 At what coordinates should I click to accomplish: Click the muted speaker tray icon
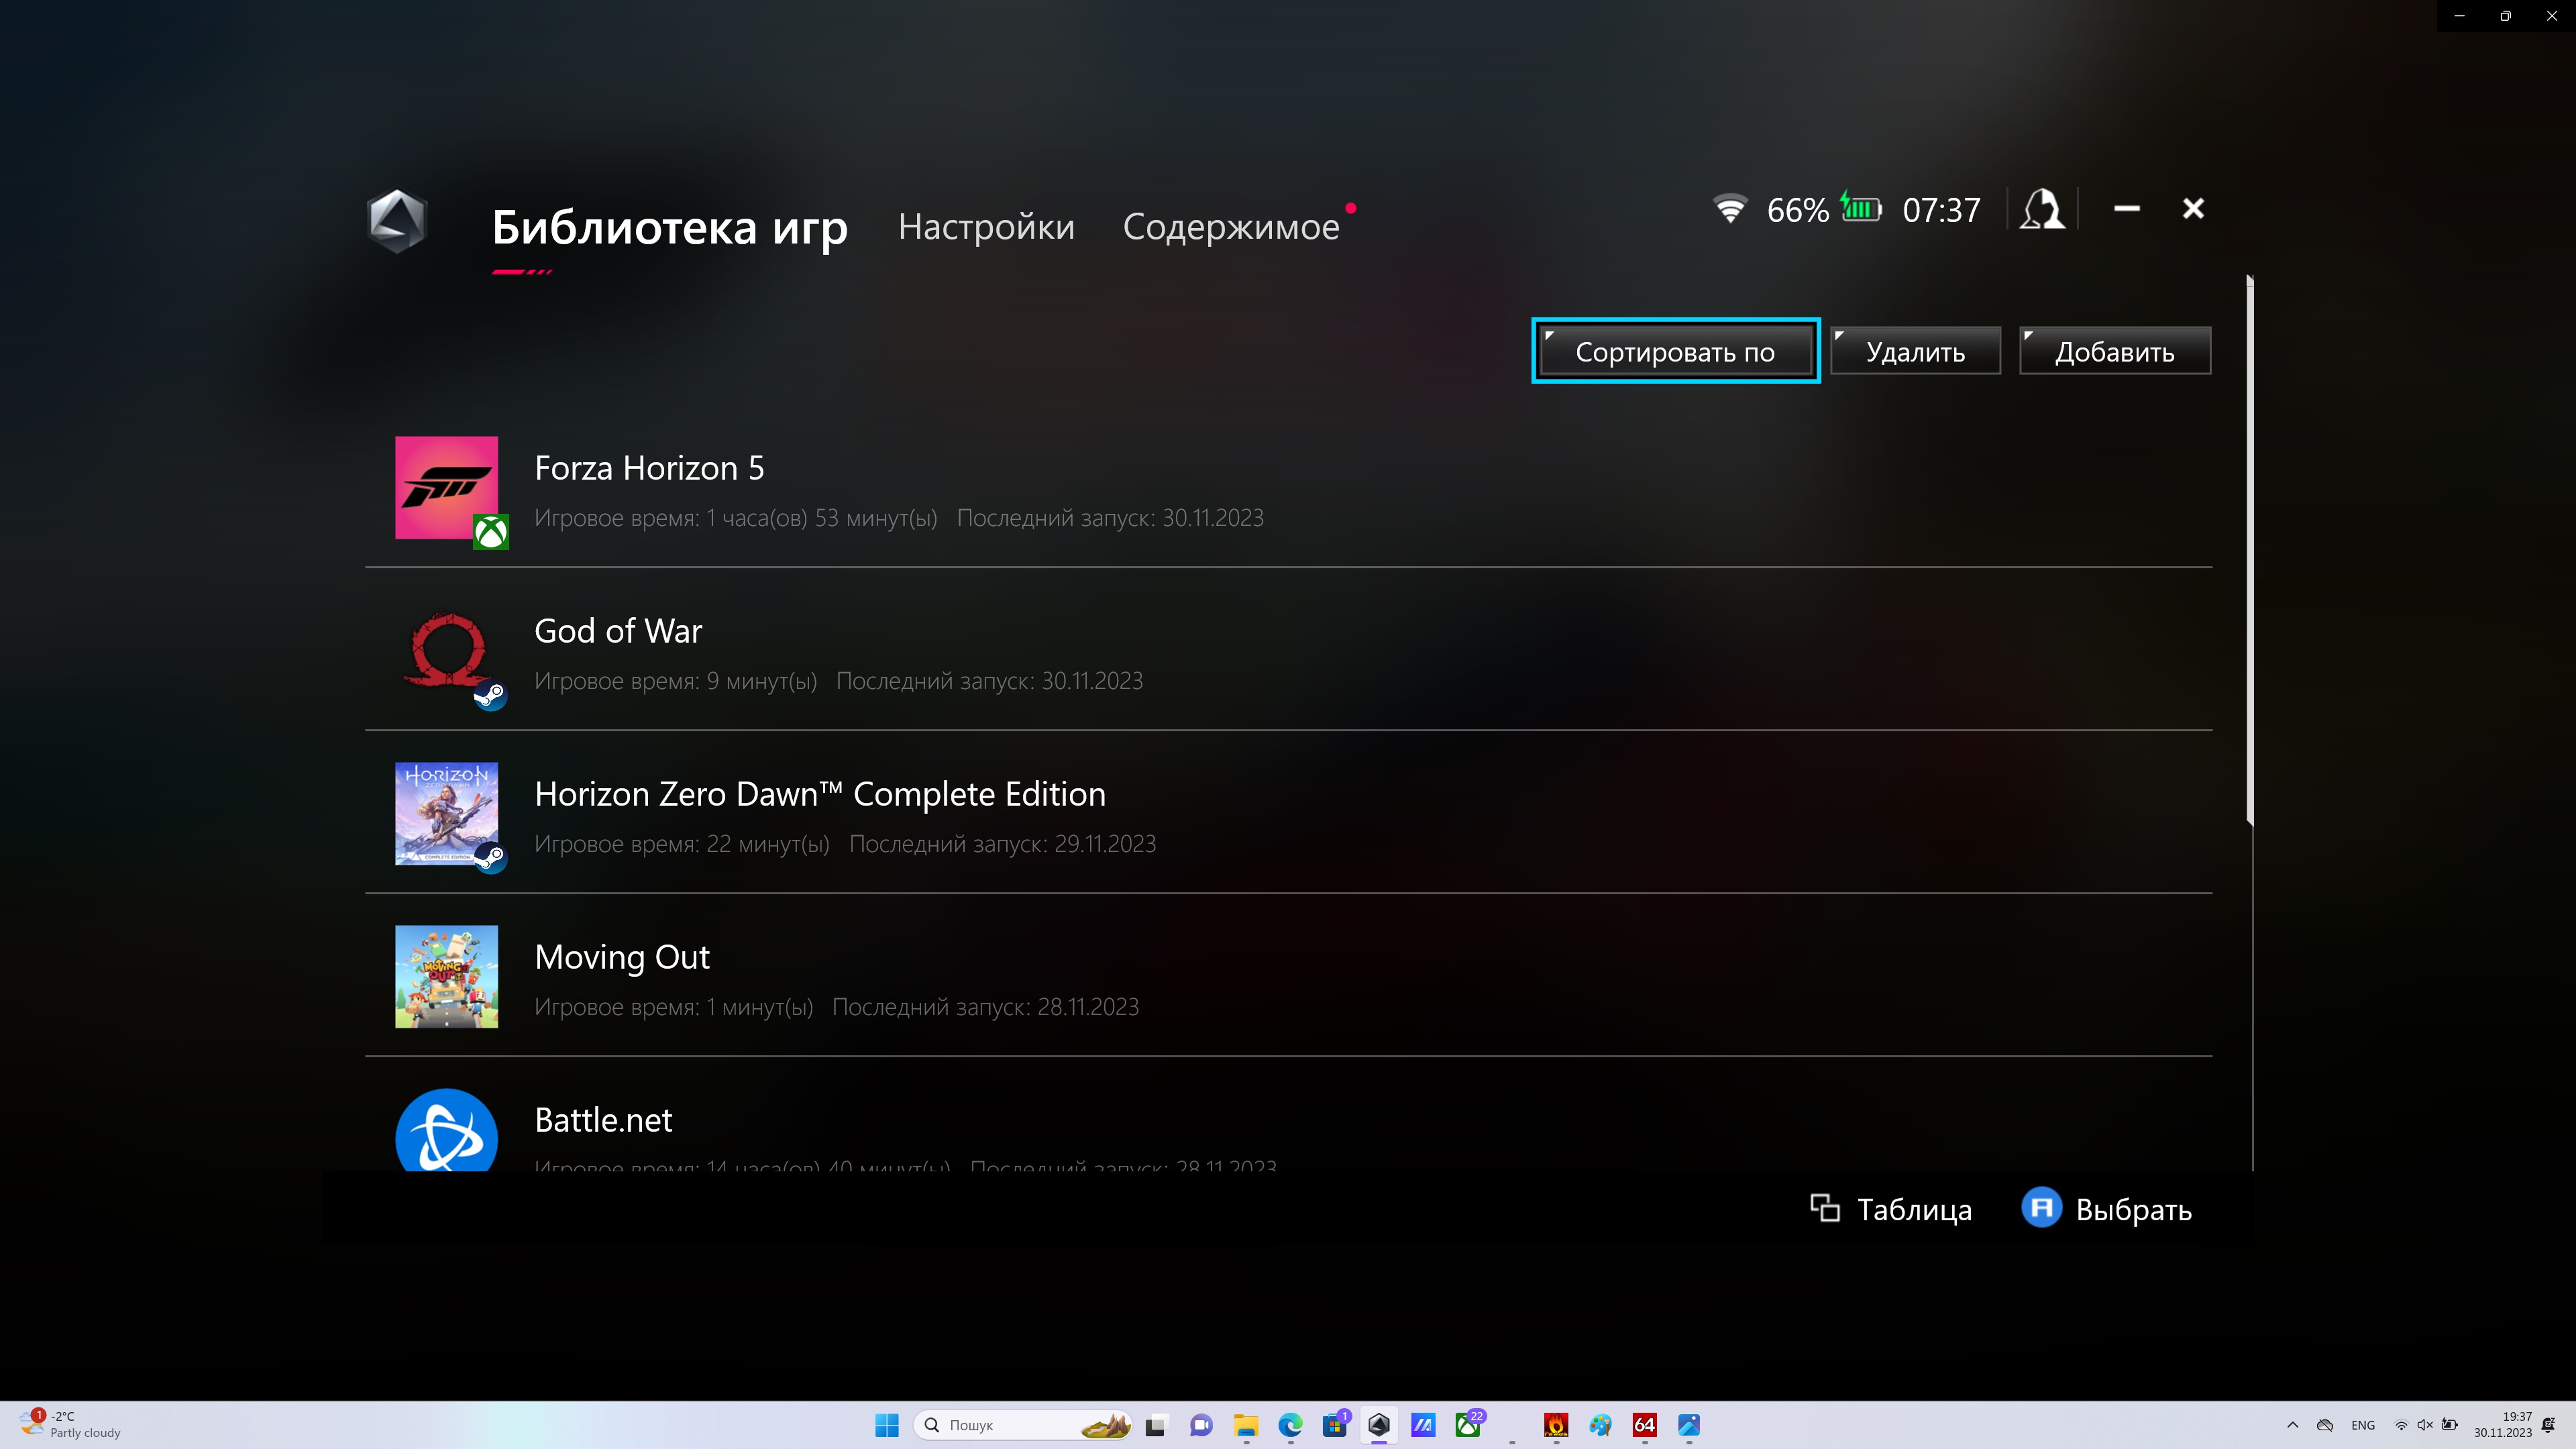tap(2425, 1425)
